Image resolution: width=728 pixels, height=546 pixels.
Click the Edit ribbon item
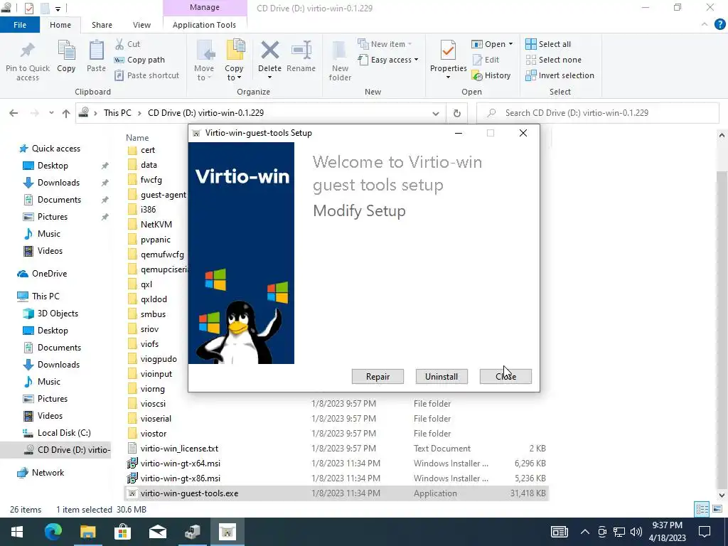coord(486,60)
